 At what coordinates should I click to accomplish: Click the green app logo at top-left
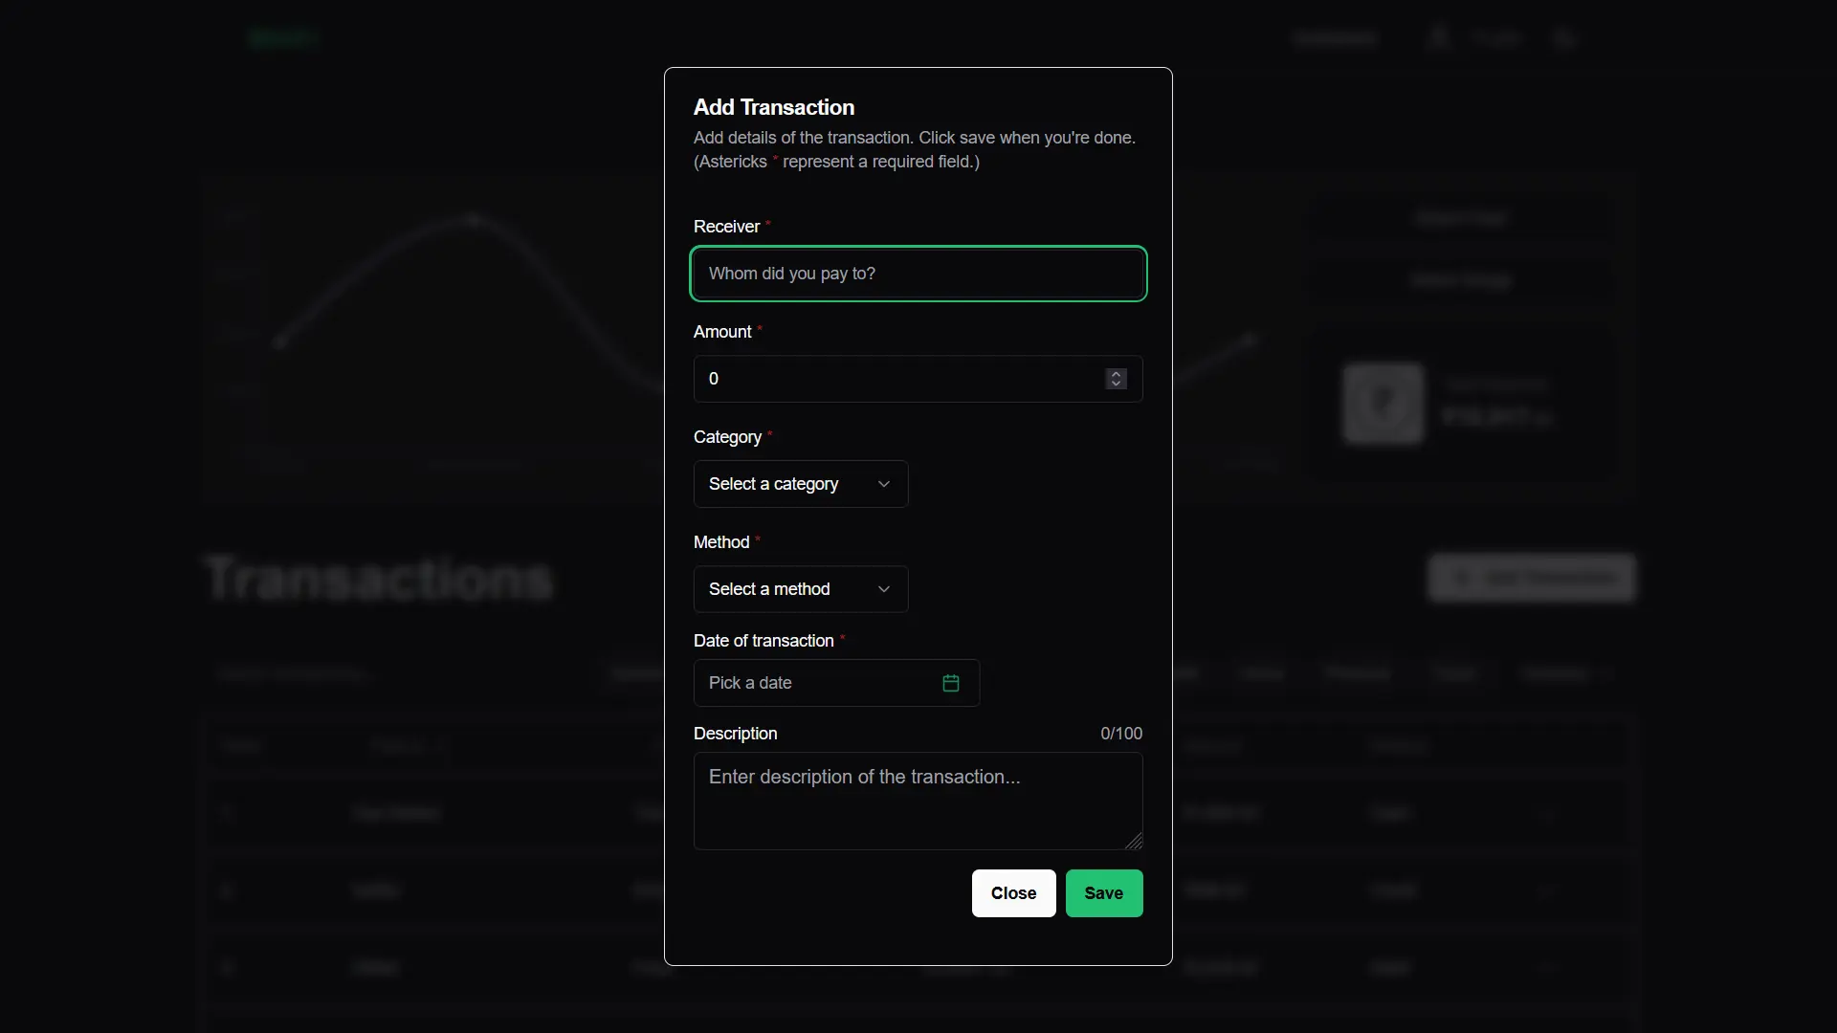coord(283,37)
